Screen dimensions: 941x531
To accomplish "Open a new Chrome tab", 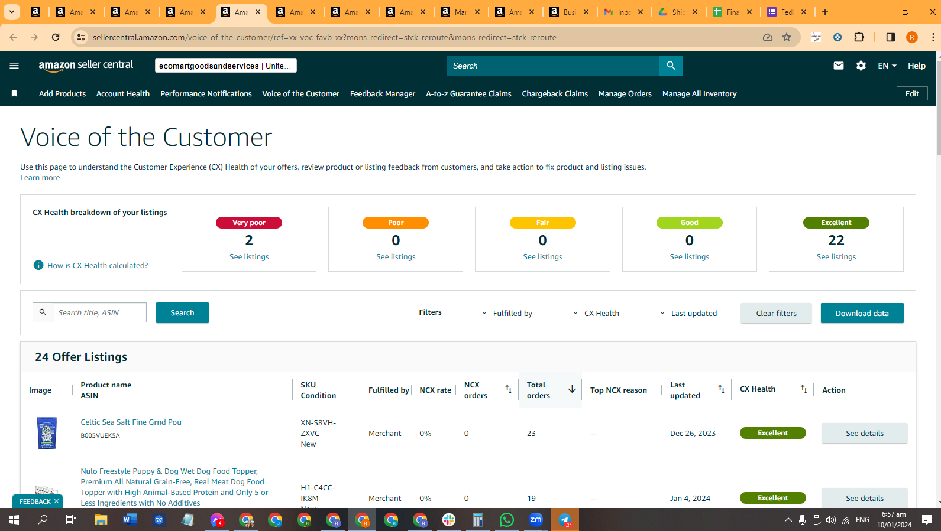I will (825, 12).
